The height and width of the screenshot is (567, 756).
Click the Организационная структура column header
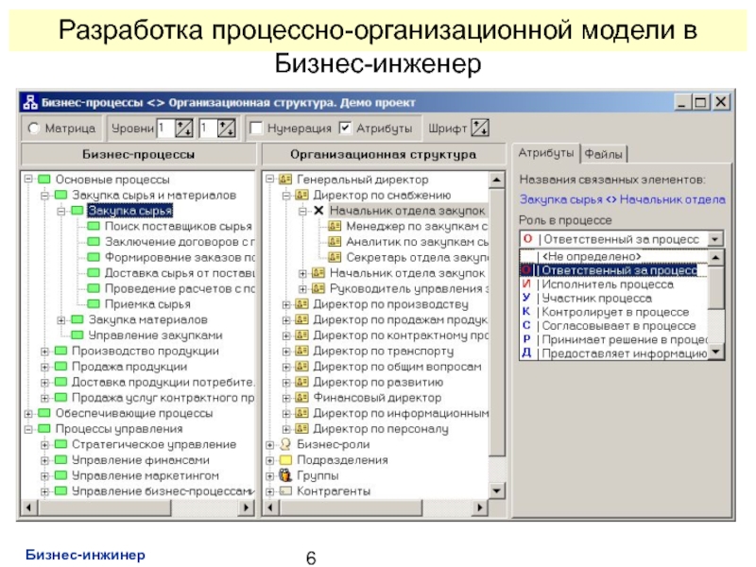[383, 154]
